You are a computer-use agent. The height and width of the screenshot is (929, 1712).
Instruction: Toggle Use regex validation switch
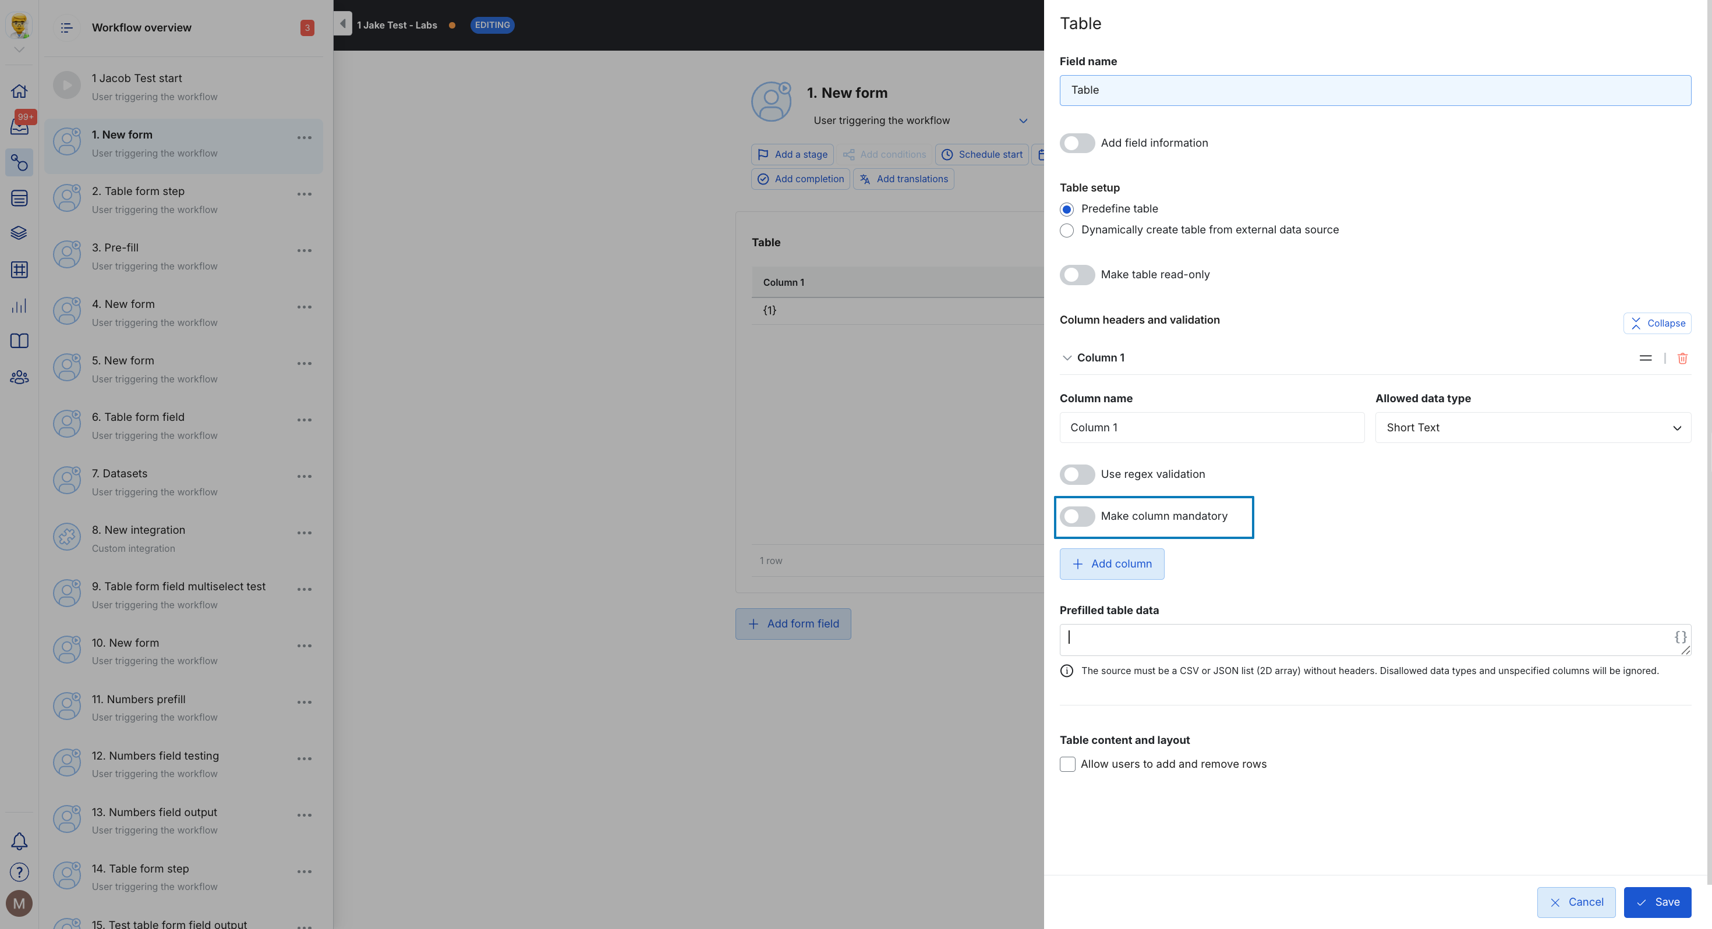(1077, 474)
